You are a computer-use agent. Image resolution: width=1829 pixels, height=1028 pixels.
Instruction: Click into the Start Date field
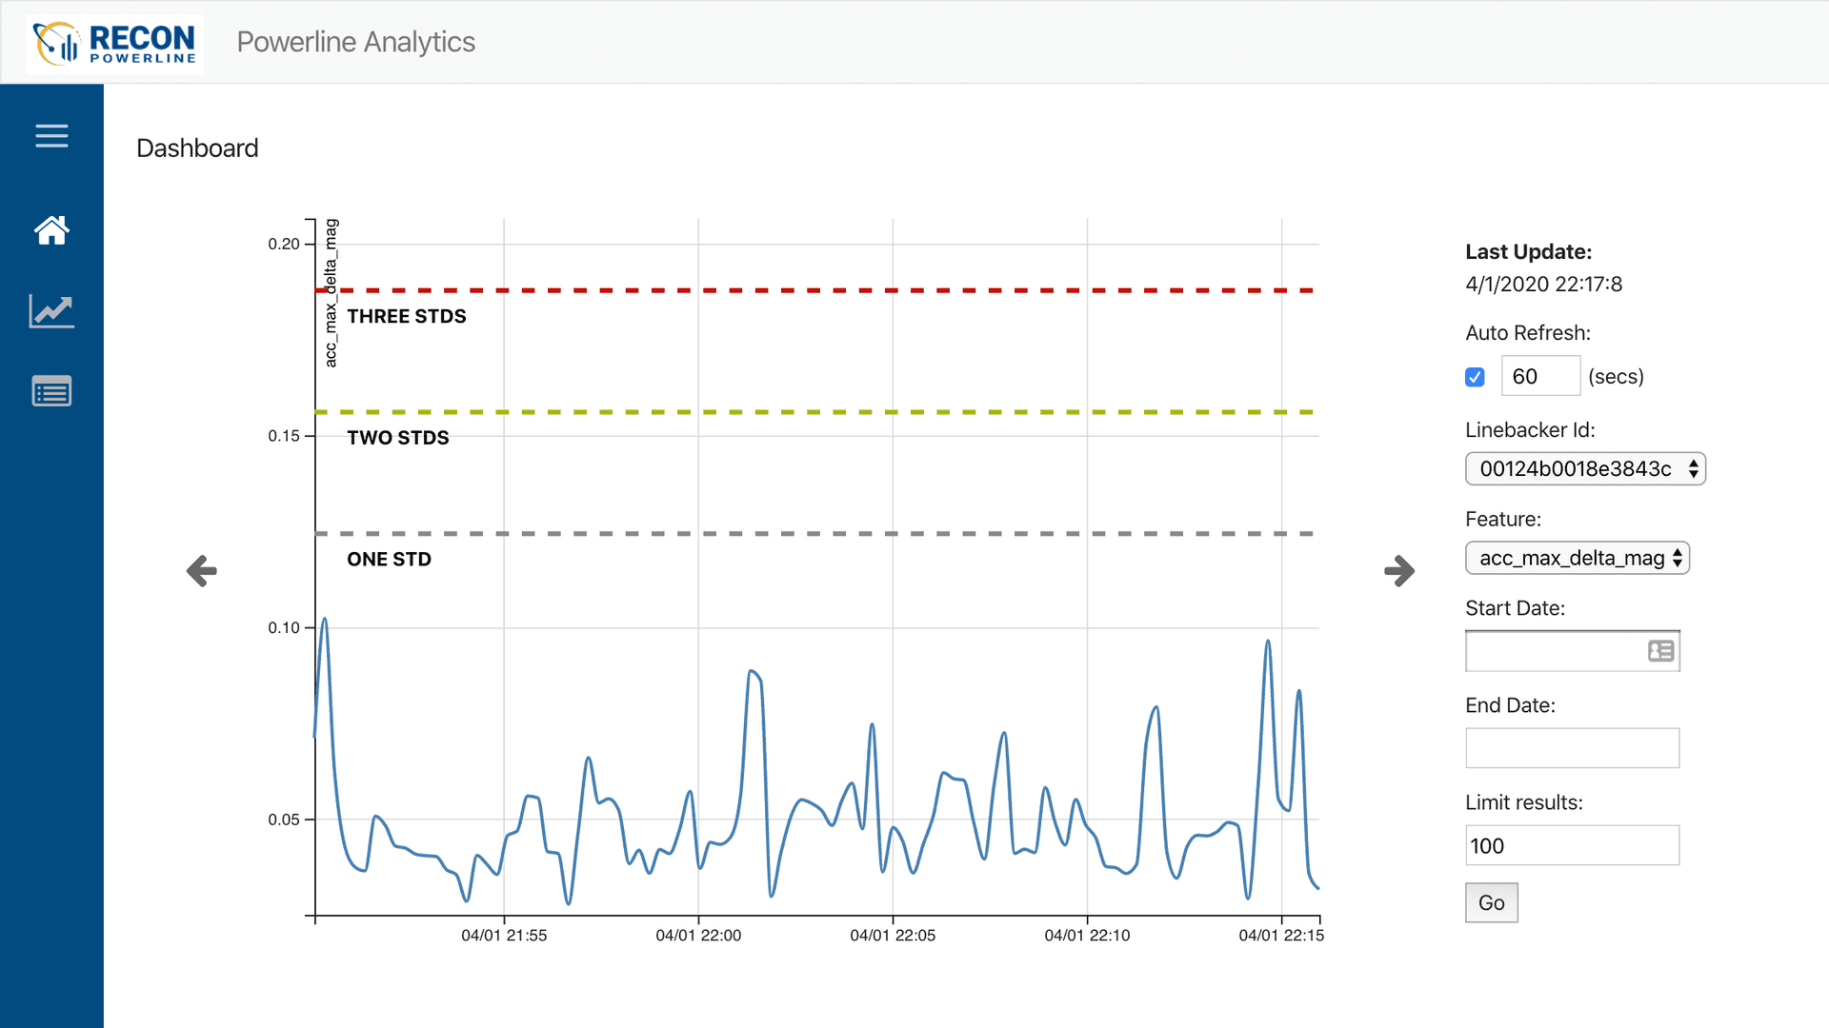pos(1572,651)
